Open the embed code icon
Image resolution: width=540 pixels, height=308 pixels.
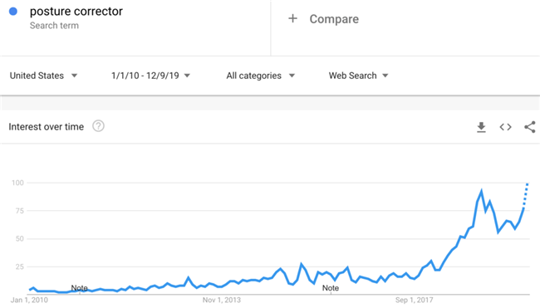coord(505,127)
